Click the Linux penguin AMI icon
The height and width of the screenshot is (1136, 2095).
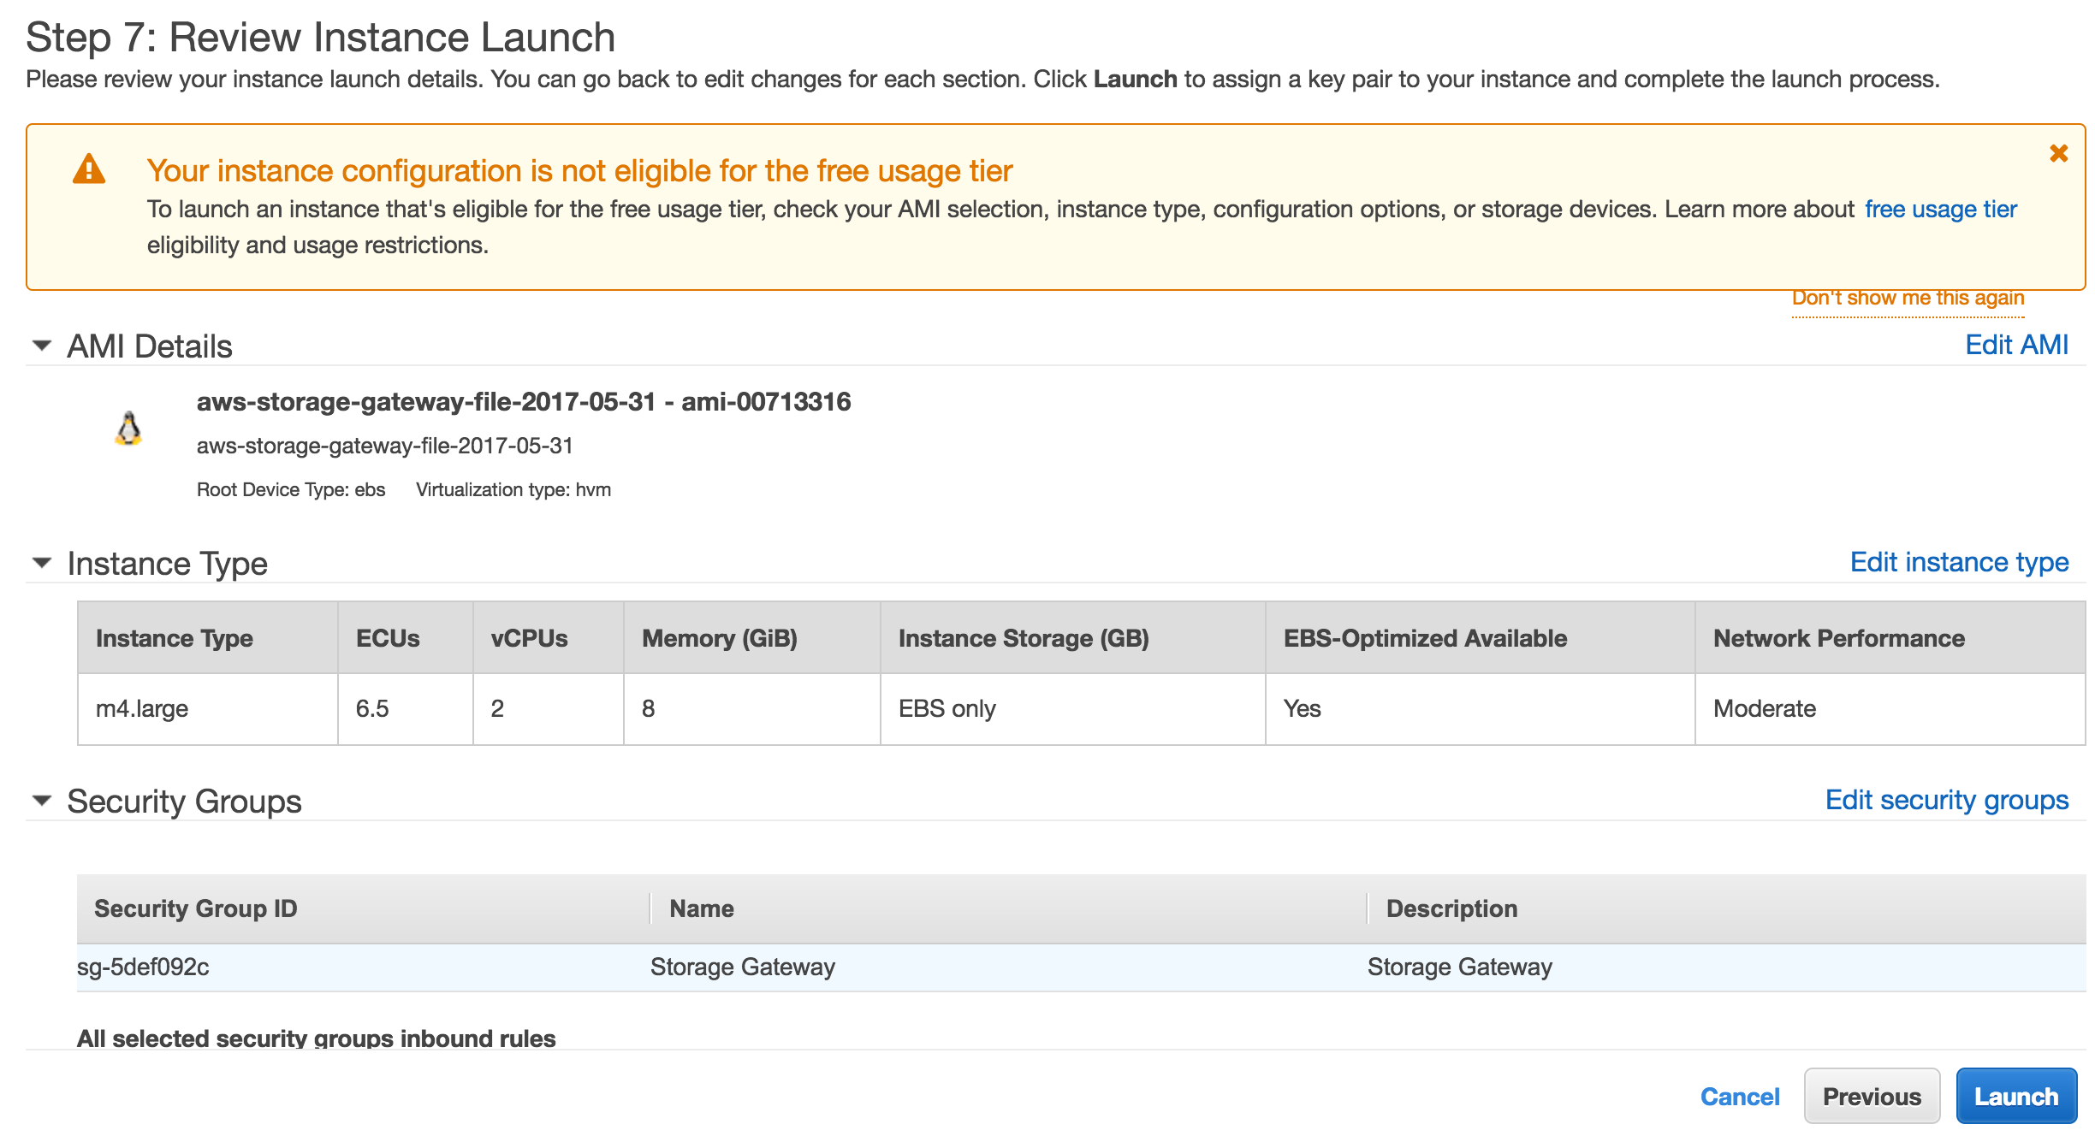click(x=128, y=429)
